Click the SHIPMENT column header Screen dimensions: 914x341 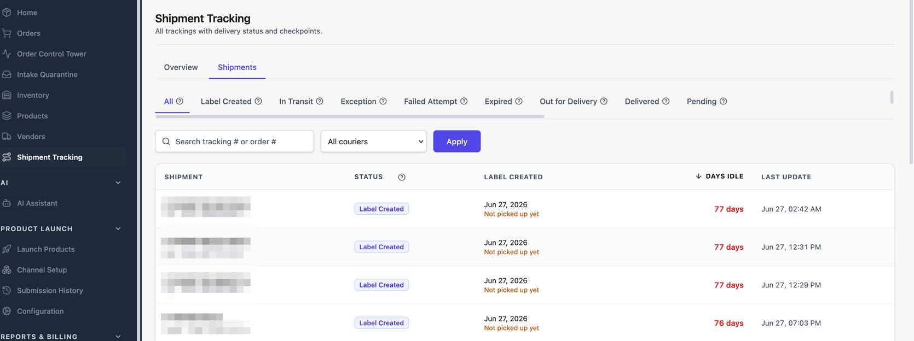pyautogui.click(x=183, y=177)
